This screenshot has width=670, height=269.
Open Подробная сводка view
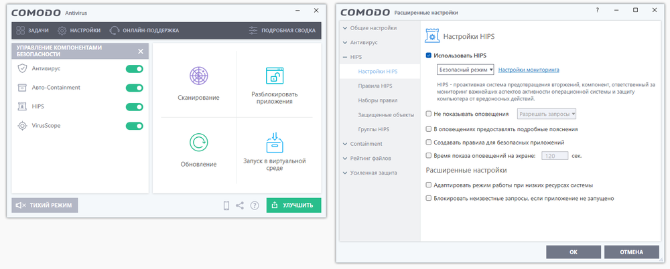pos(282,30)
